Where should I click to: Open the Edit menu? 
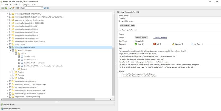6,5
